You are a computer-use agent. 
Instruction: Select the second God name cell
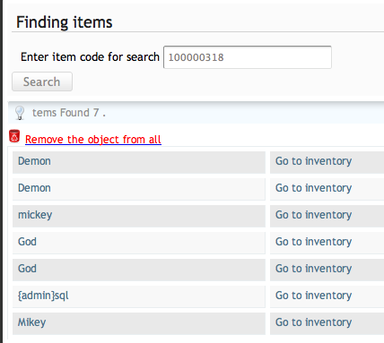(139, 270)
